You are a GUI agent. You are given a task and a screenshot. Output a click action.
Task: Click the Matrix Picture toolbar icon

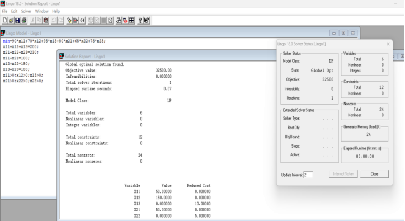103,20
